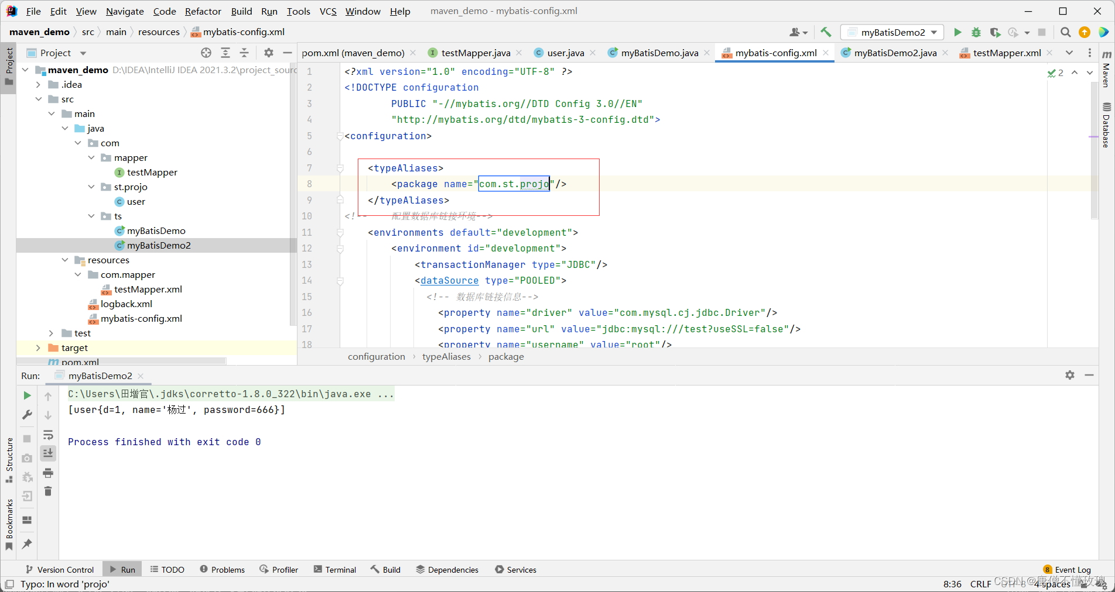1115x592 pixels.
Task: Open Run panel wrench settings icon
Action: click(x=27, y=415)
